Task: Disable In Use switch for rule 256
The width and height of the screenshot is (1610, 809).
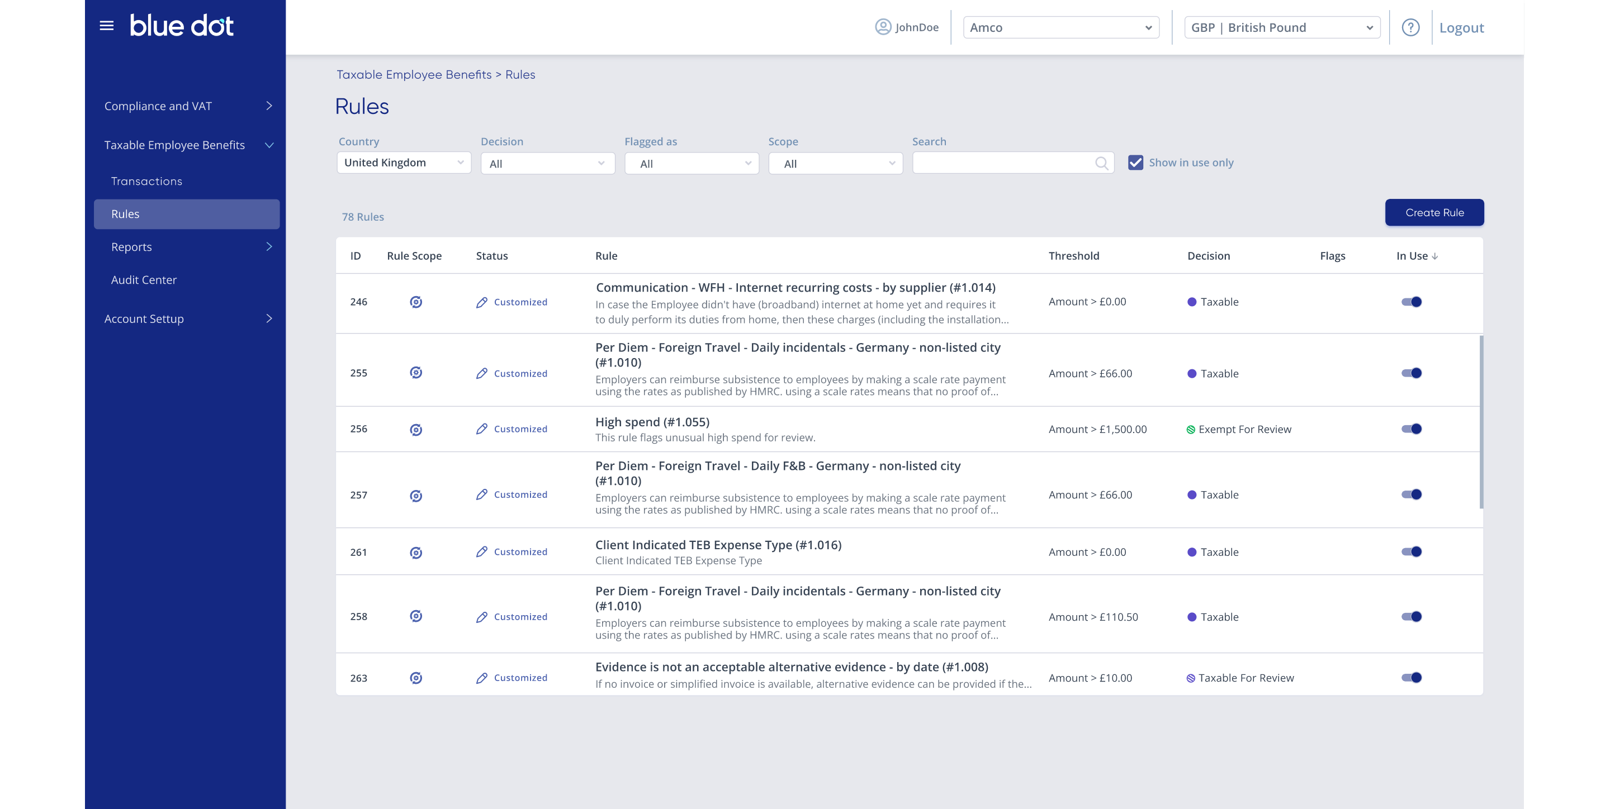Action: point(1411,429)
